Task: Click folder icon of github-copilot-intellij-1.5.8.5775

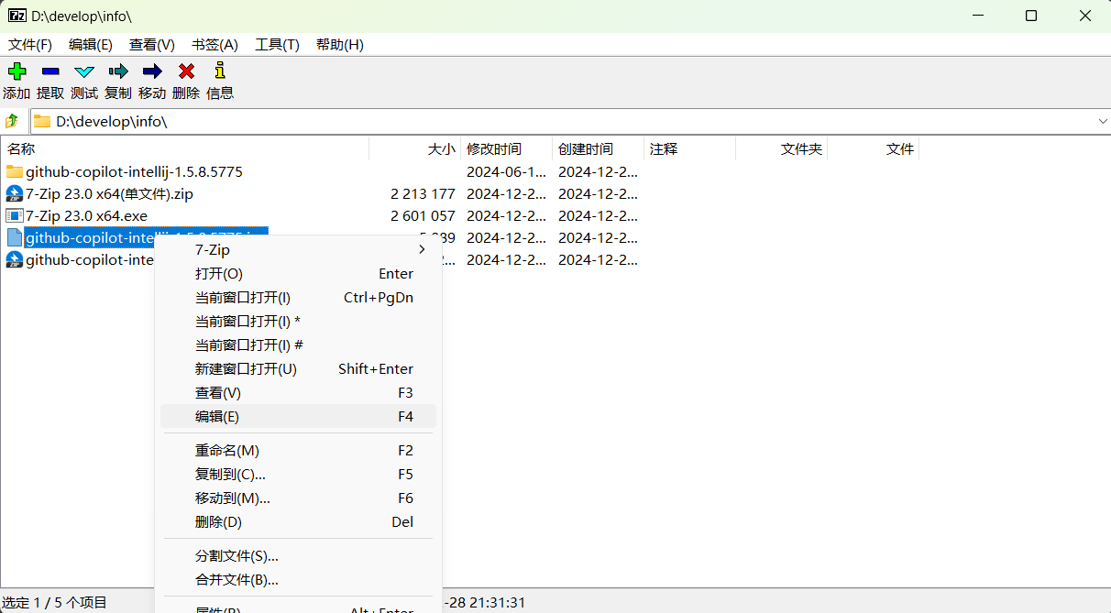Action: click(x=14, y=171)
